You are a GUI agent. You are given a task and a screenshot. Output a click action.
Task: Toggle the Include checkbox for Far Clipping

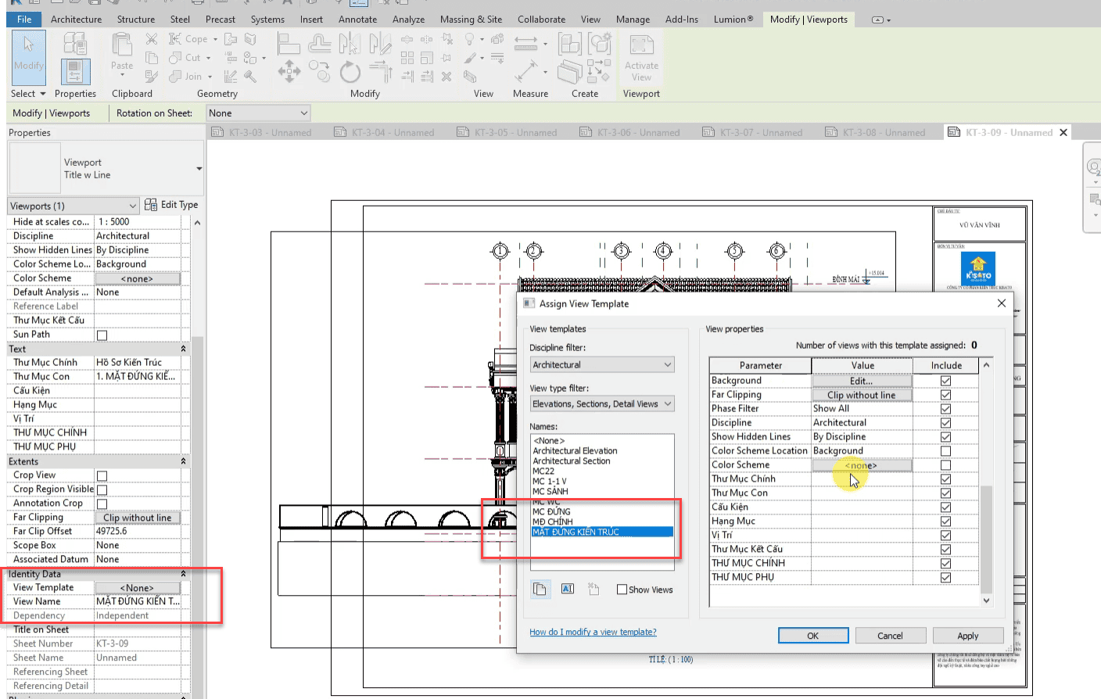945,395
